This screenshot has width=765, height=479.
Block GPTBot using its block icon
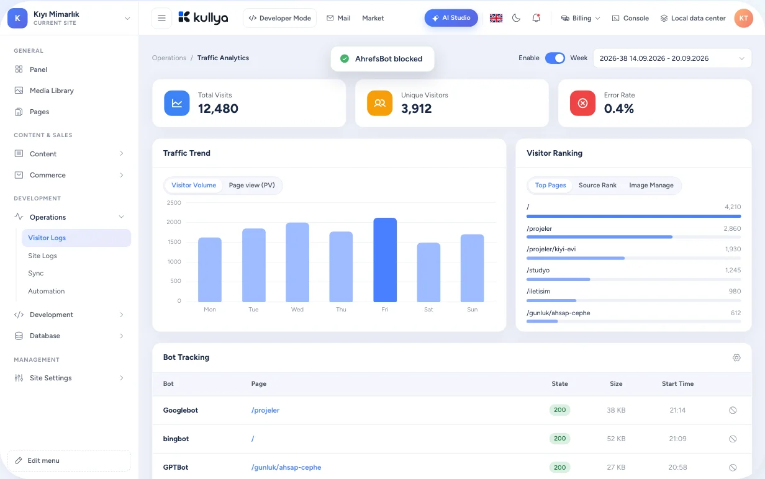click(x=733, y=467)
